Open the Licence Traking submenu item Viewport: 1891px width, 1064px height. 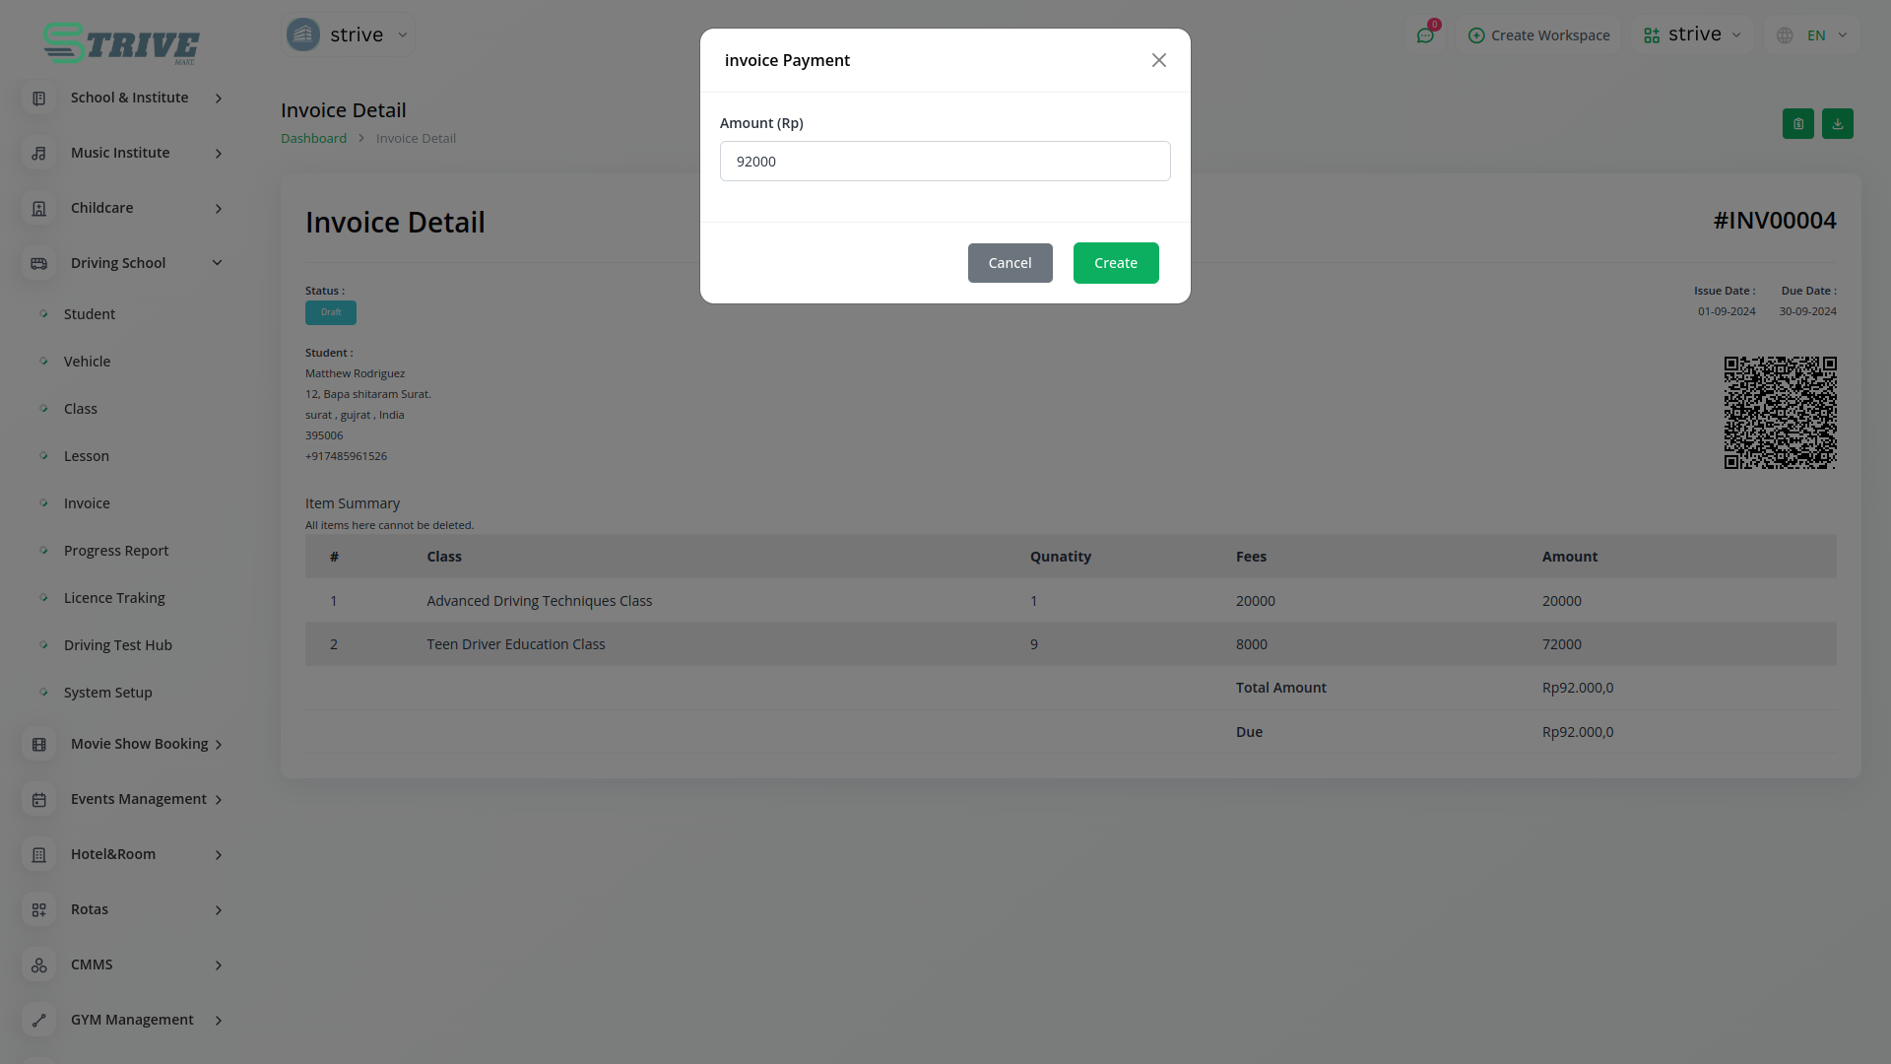pyautogui.click(x=114, y=598)
